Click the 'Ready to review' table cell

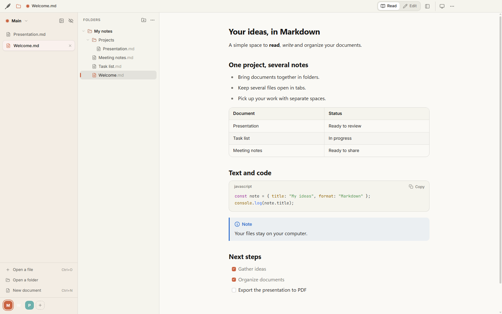376,126
